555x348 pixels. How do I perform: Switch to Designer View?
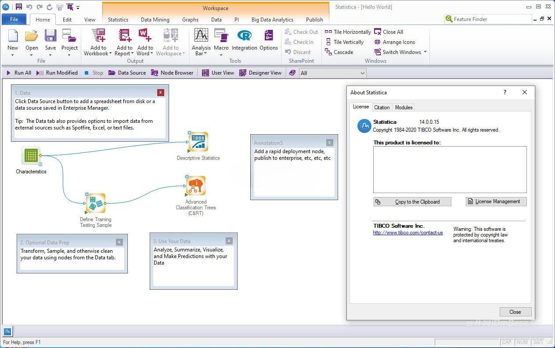tap(260, 73)
